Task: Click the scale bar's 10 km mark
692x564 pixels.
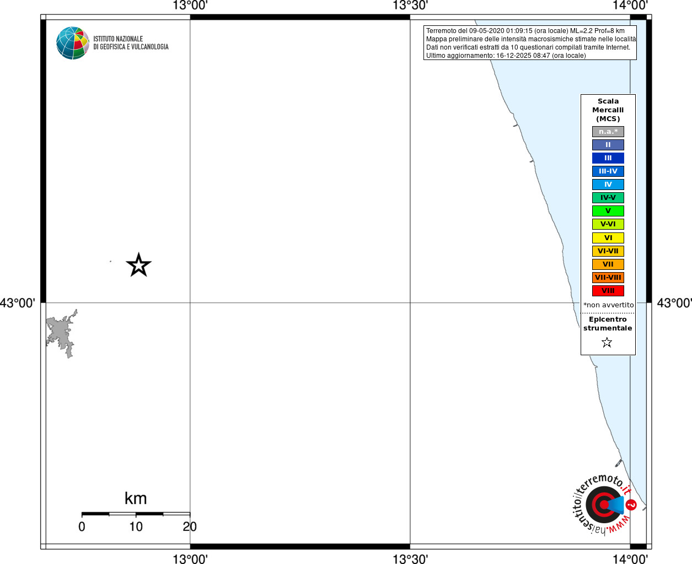Action: [x=136, y=527]
